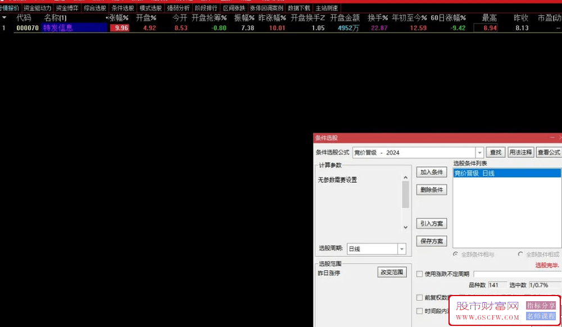562x327 pixels.
Task: Select the 条件选股 tab
Action: pyautogui.click(x=123, y=8)
